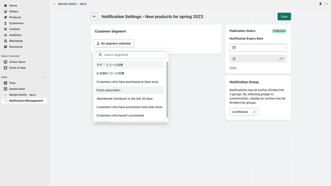Select Abandoned checkouts in the last 30 days
The width and height of the screenshot is (331, 186).
tap(129, 99)
